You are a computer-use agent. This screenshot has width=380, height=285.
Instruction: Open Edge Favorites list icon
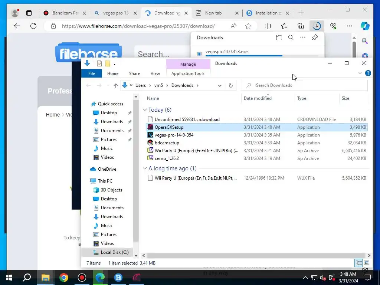(x=284, y=26)
